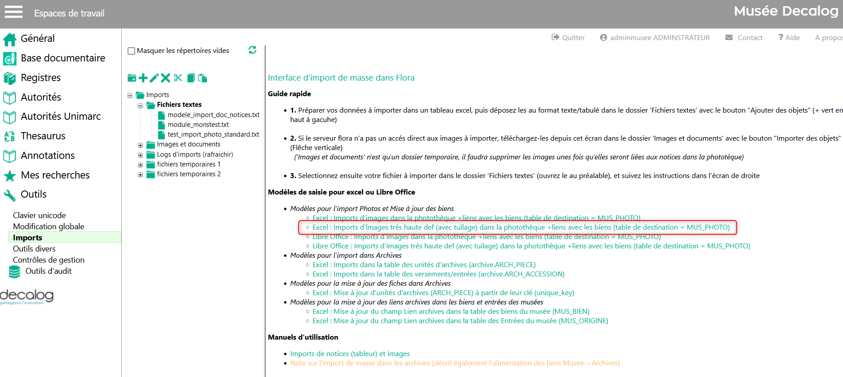Open Modification globale from the Outils submenu

point(49,227)
